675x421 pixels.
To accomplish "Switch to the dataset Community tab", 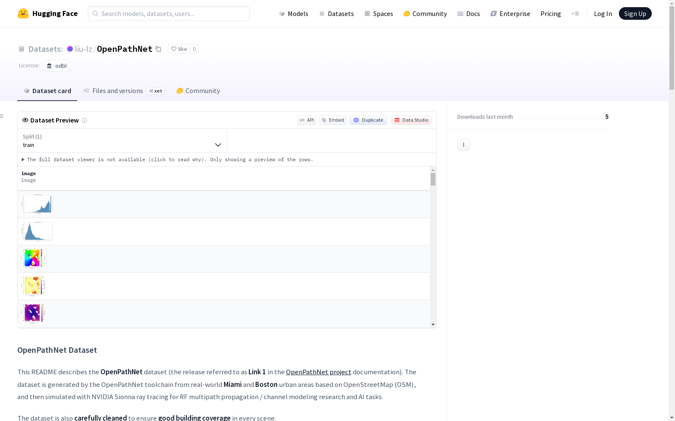I will coord(198,91).
